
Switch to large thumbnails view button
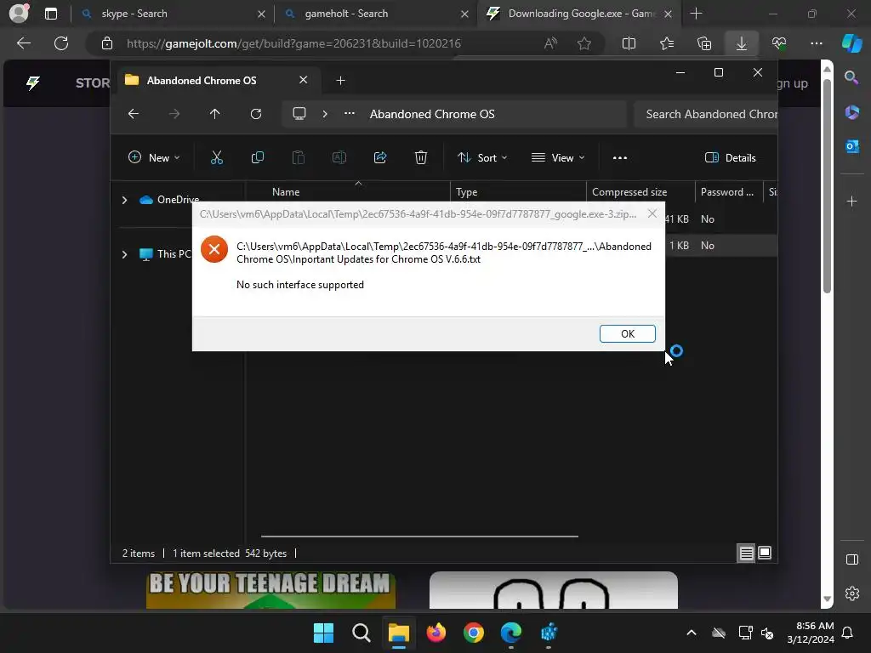pos(765,553)
